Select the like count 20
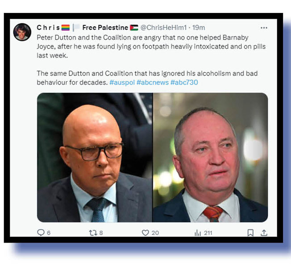Screen dimensions: 291x265 pos(155,233)
